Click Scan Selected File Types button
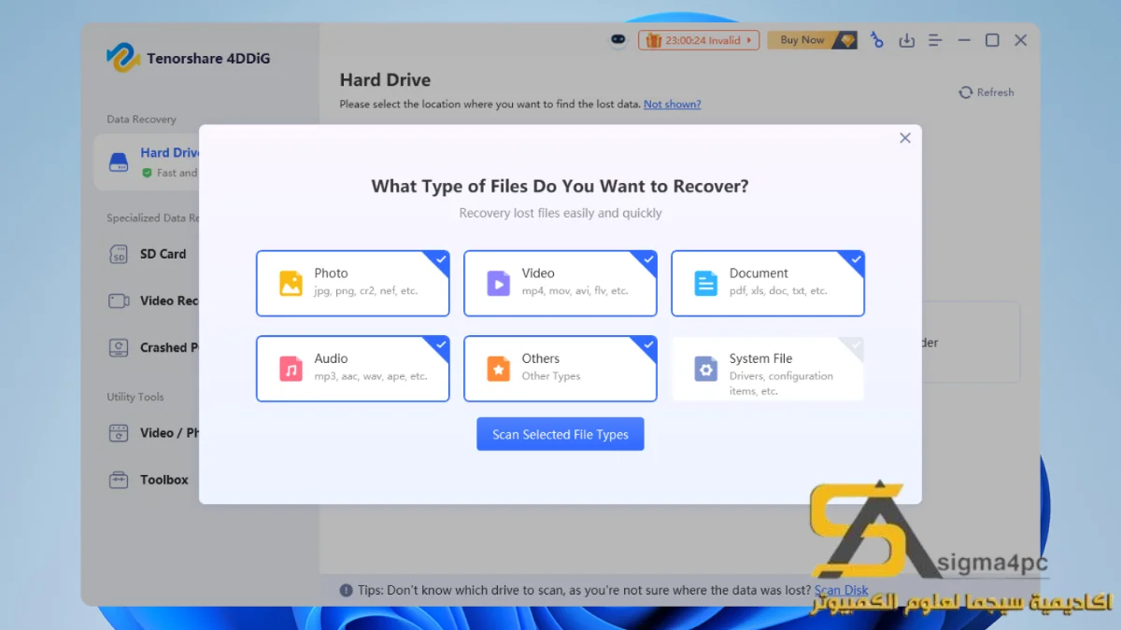The height and width of the screenshot is (630, 1121). click(x=560, y=434)
